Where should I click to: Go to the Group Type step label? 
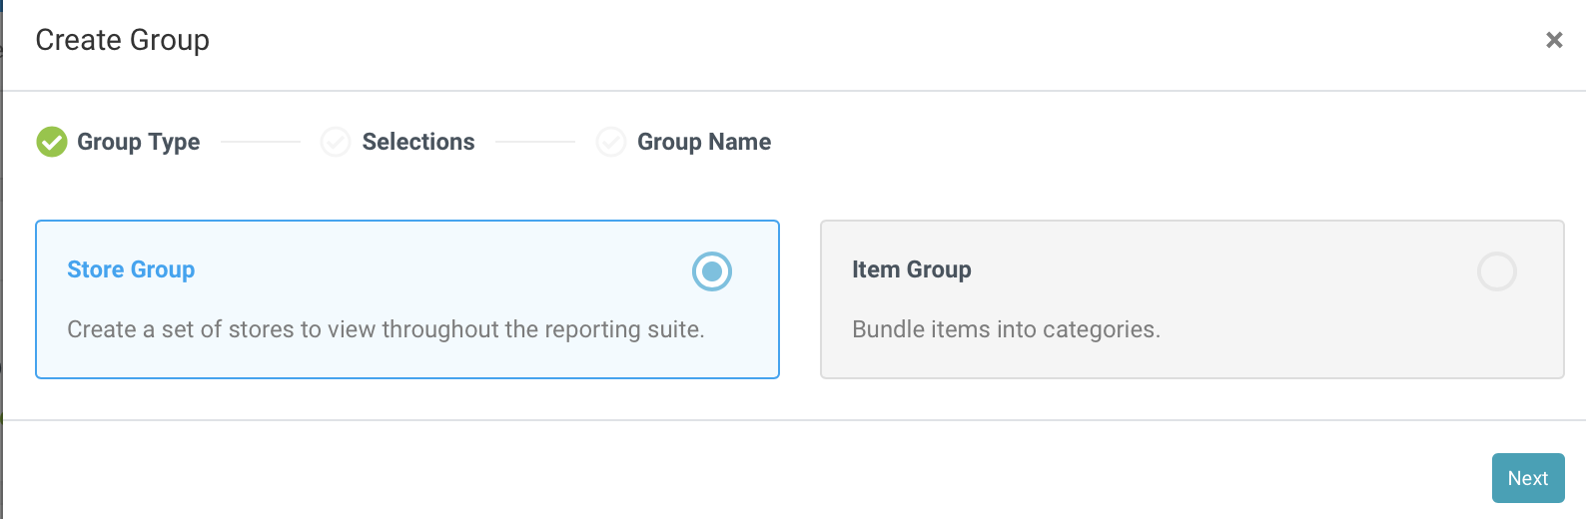coord(139,142)
